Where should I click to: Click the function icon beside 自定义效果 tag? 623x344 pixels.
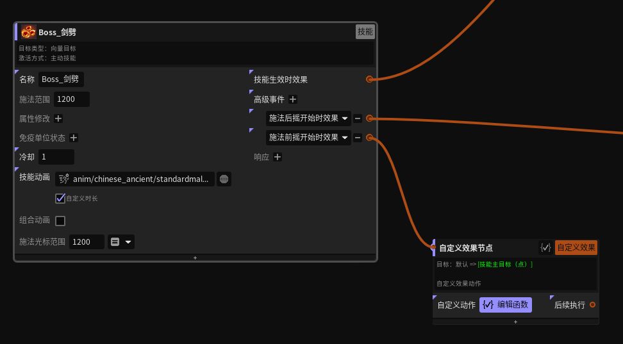(546, 247)
